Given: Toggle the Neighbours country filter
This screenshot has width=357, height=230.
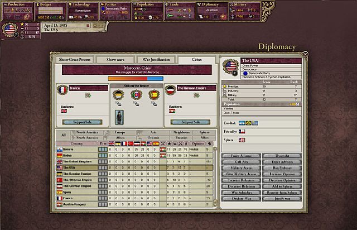Looking at the screenshot, I should (181, 132).
